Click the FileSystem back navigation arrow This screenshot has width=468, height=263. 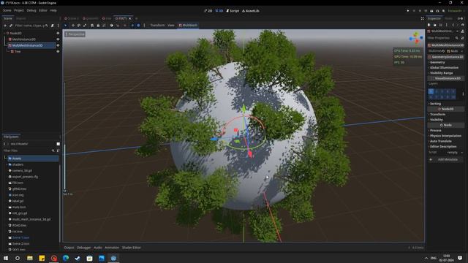(x=4, y=144)
